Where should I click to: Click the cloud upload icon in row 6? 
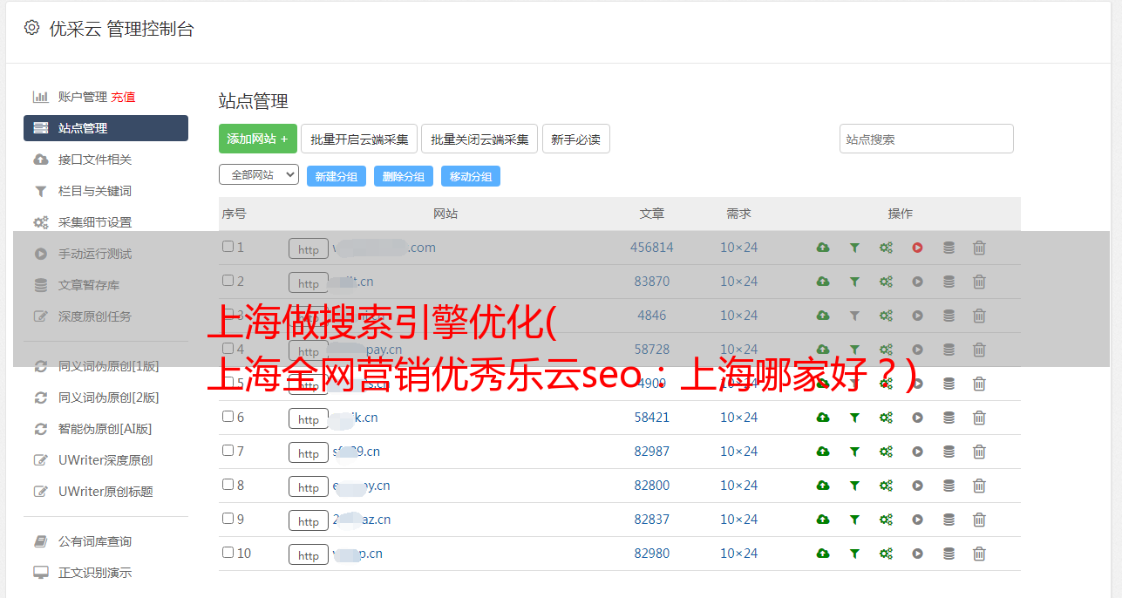823,418
